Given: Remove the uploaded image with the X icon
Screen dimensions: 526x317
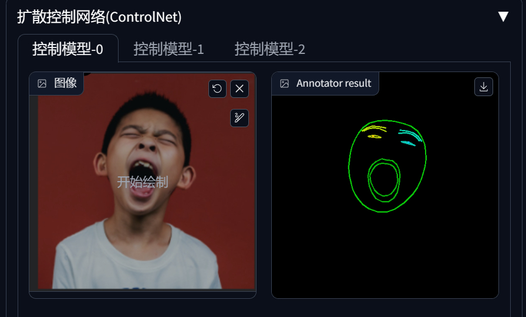Looking at the screenshot, I should 240,88.
